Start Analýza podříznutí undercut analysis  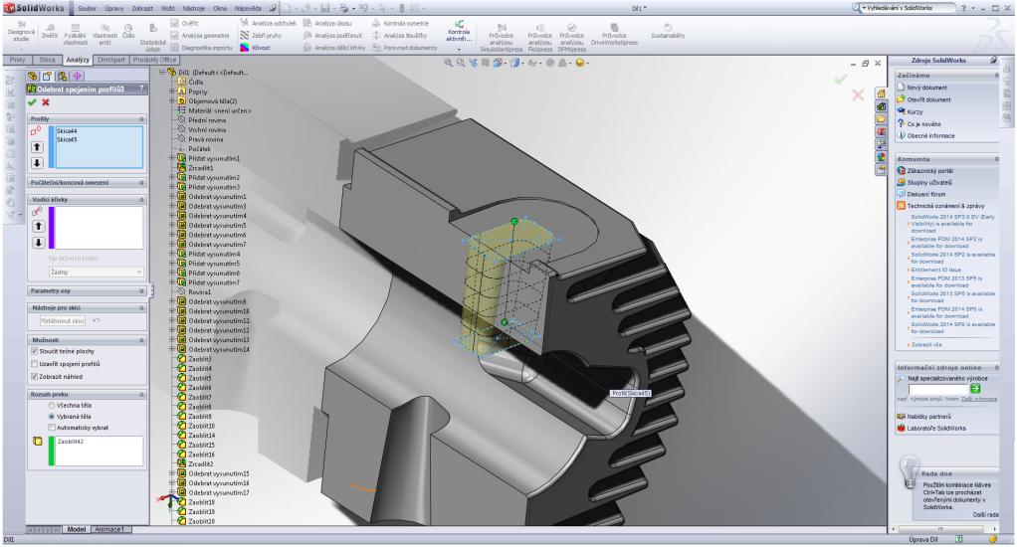tap(332, 36)
